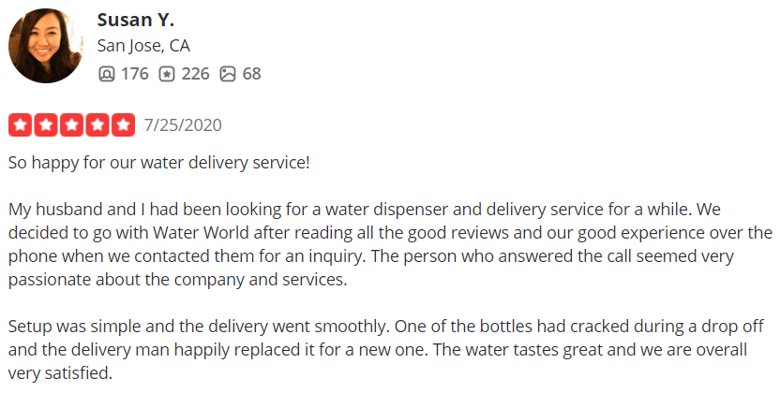Viewport: 780px width, 393px height.
Task: Click the friend count 176
Action: (134, 73)
